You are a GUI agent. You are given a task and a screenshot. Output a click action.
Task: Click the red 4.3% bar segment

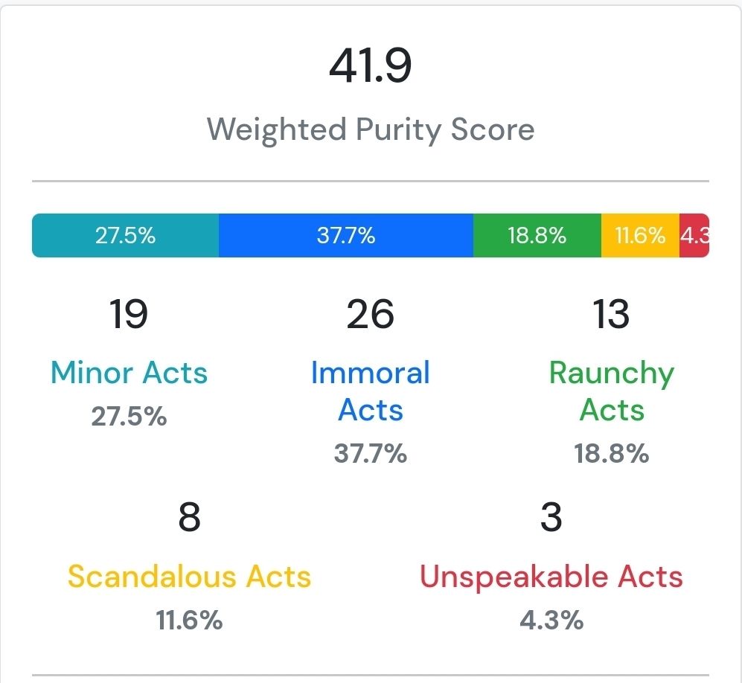pos(694,236)
